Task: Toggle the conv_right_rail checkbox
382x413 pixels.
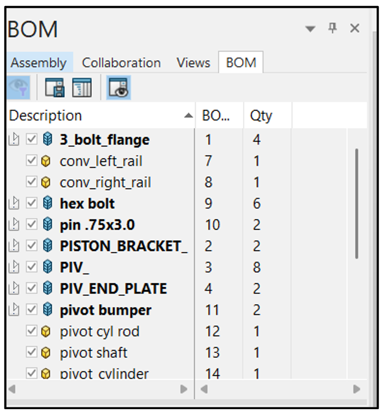Action: point(32,182)
